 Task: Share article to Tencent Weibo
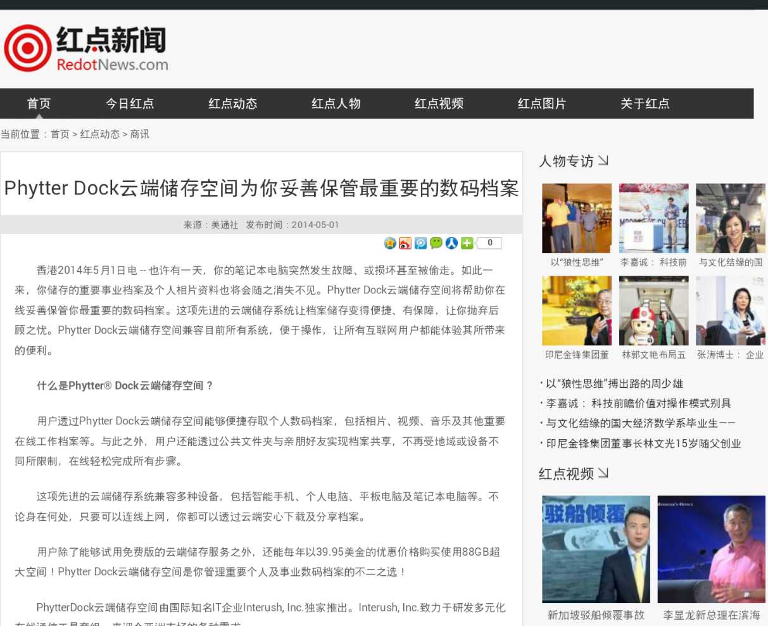(x=420, y=243)
